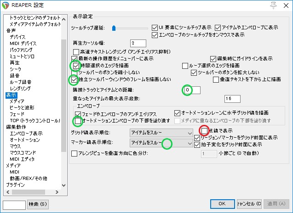Click the REAPER logo icon in title bar
This screenshot has width=293, height=213.
point(6,6)
